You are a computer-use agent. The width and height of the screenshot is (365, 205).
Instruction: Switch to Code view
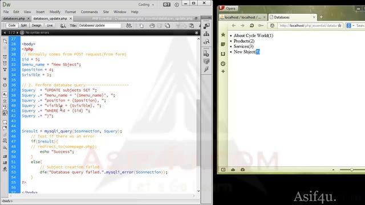click(x=11, y=26)
